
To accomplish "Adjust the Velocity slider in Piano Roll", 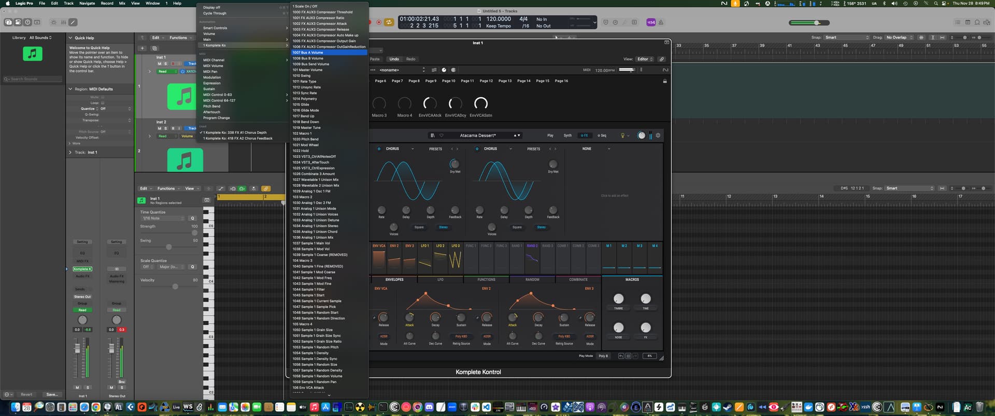I will 175,286.
